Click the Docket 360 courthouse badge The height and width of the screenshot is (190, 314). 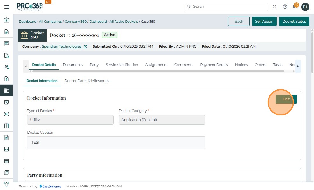(32, 35)
